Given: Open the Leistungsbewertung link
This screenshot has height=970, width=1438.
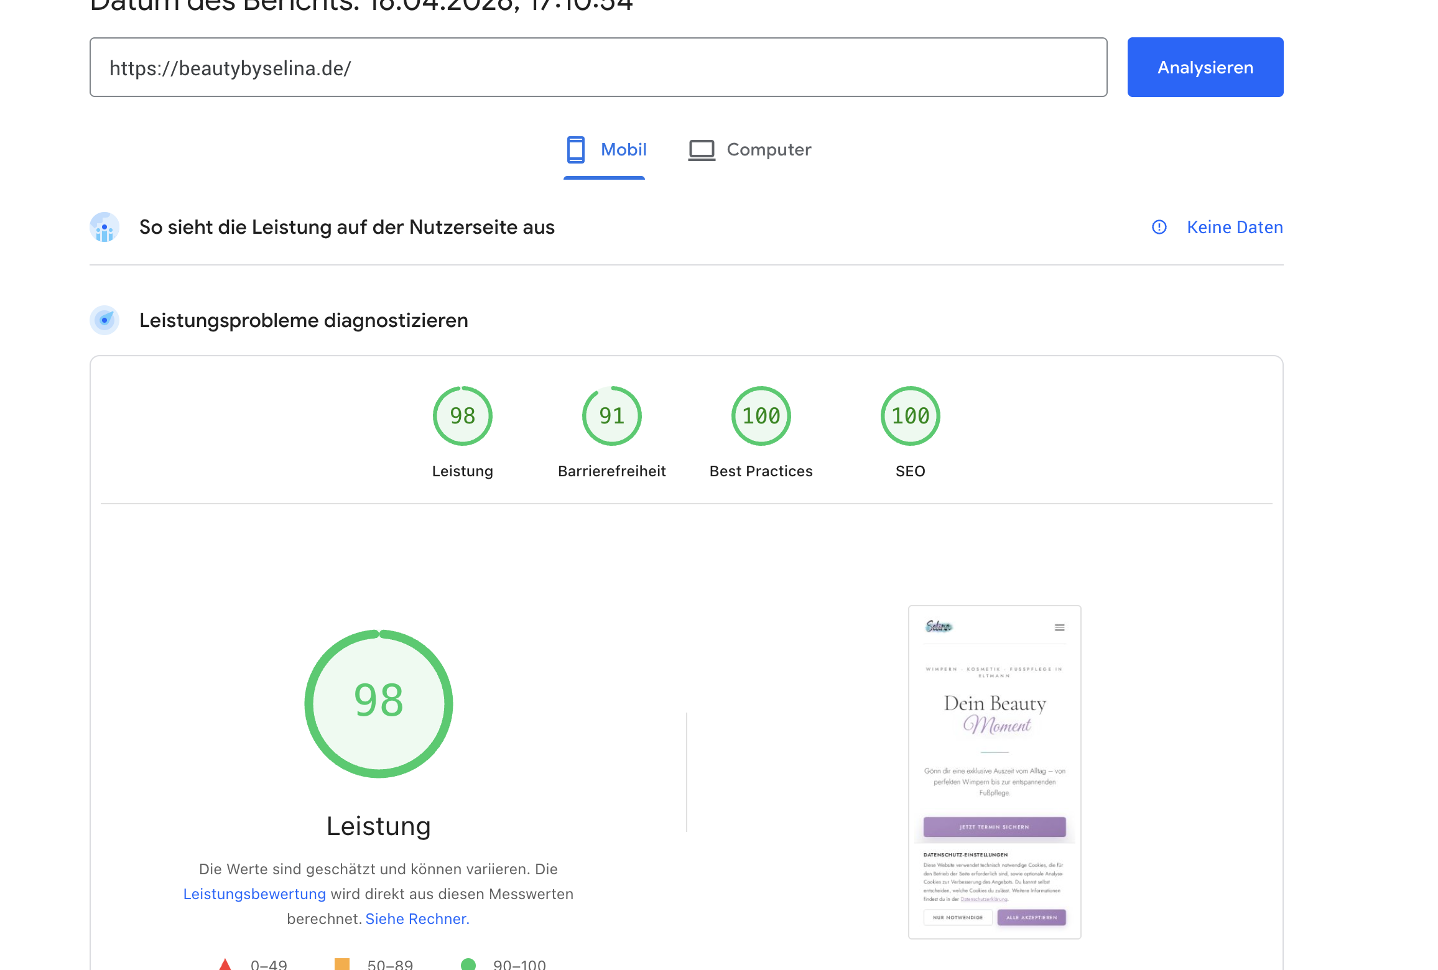Looking at the screenshot, I should pyautogui.click(x=254, y=894).
